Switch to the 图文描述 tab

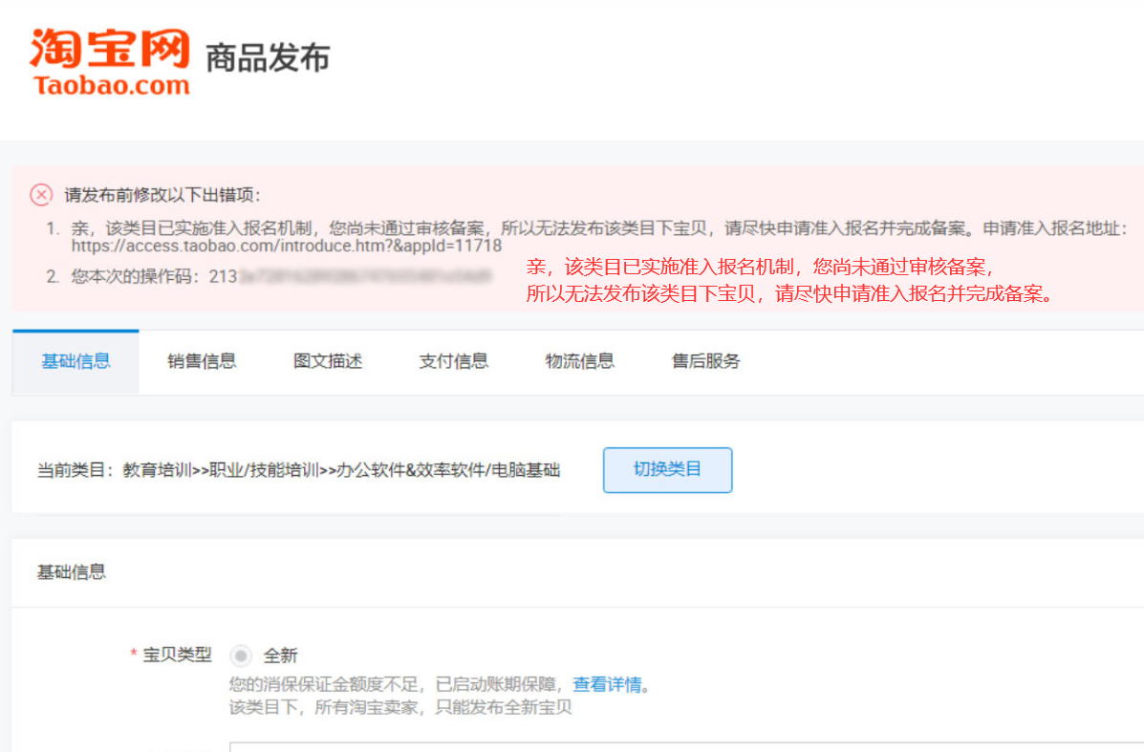pos(327,361)
